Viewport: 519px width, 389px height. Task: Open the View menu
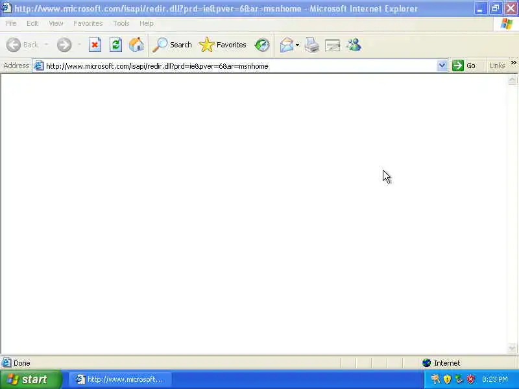point(56,23)
